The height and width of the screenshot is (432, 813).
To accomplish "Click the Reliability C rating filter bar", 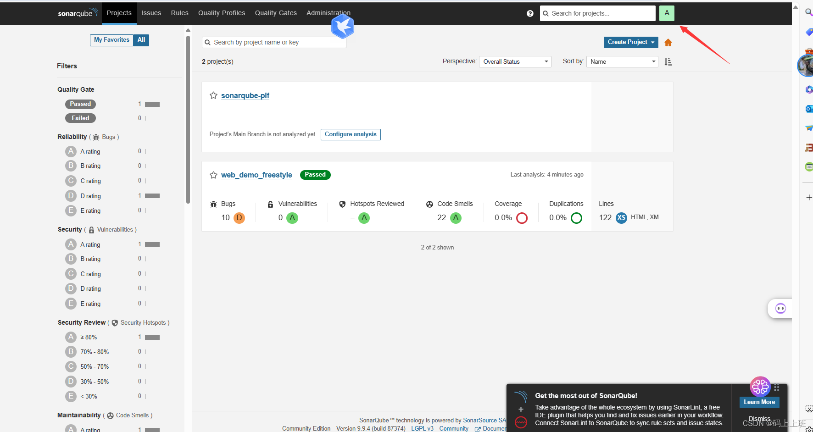I will 112,181.
